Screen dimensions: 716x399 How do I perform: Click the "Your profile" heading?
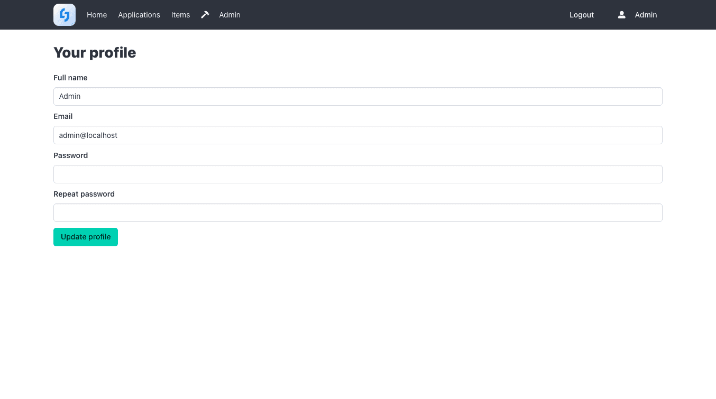[95, 53]
